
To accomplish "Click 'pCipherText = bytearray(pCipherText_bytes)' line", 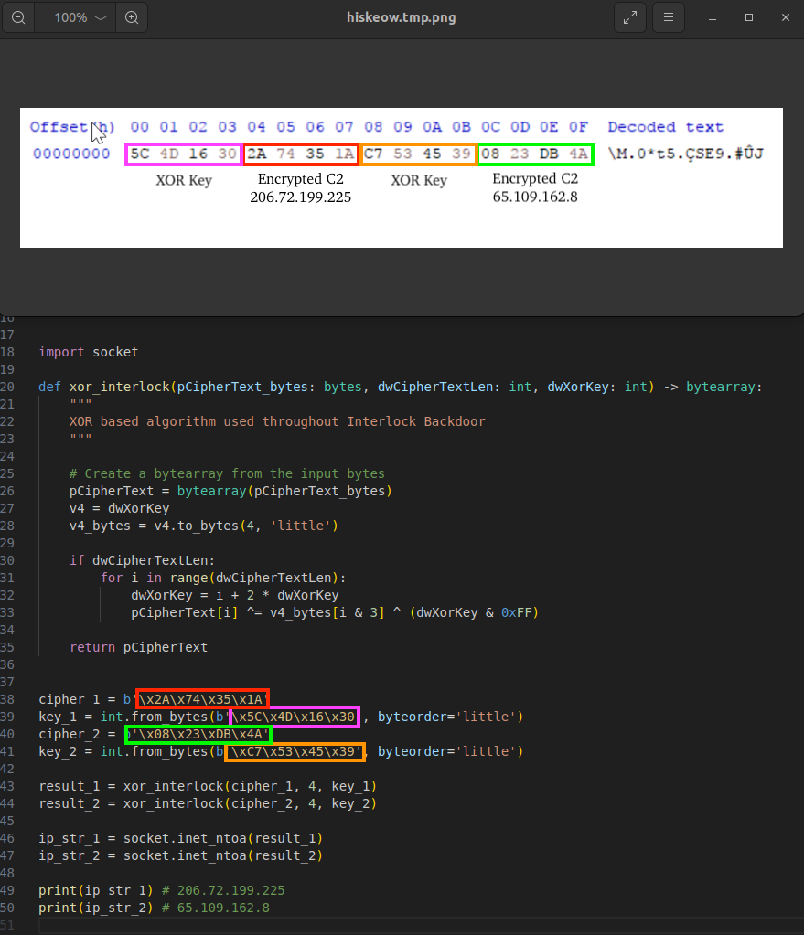I will (230, 491).
